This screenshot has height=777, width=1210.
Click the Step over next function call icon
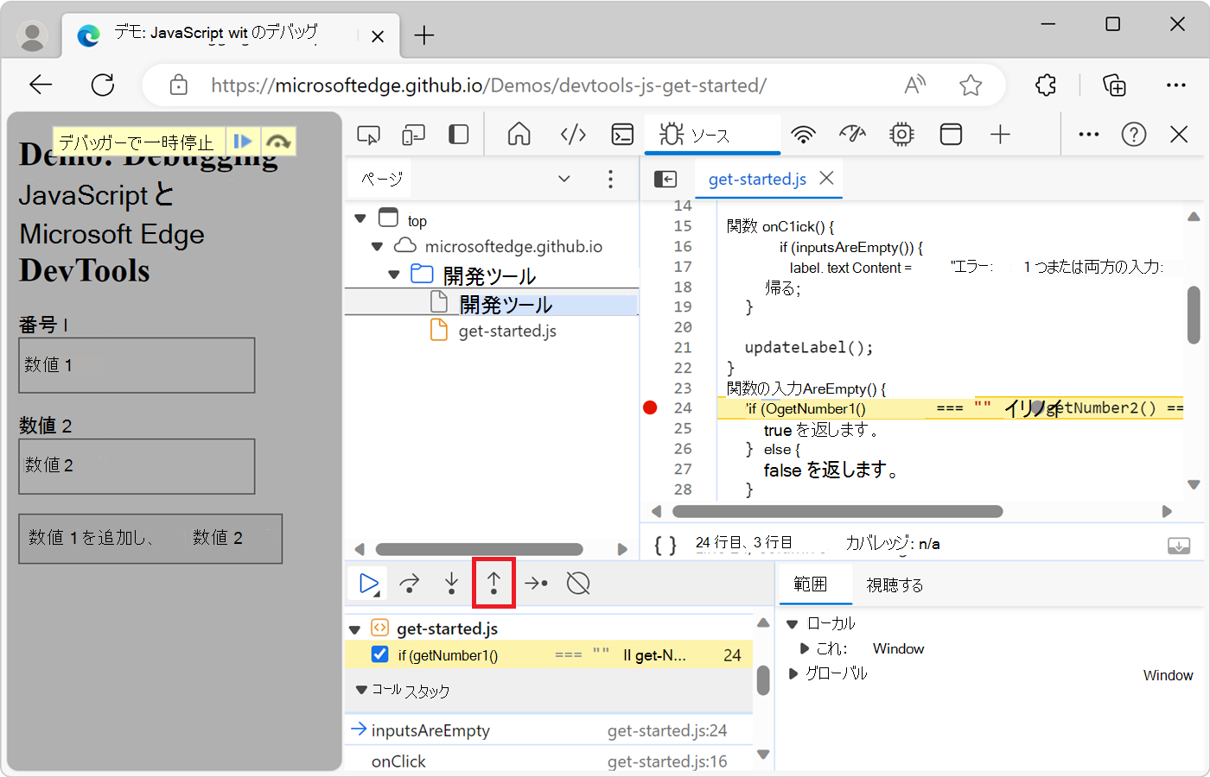(409, 583)
